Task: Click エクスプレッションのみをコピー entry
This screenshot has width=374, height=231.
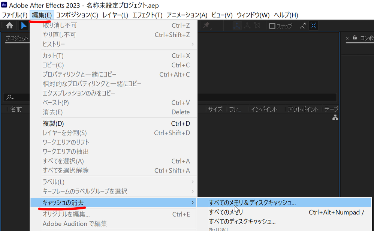Action: pyautogui.click(x=114, y=93)
